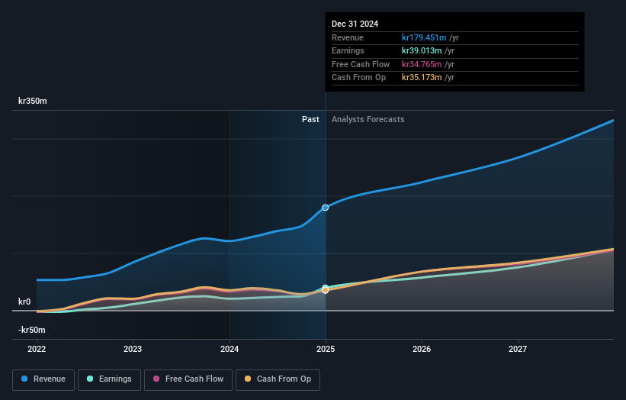Click the Free Cash Flow label in tooltip
The height and width of the screenshot is (400, 626).
point(361,64)
